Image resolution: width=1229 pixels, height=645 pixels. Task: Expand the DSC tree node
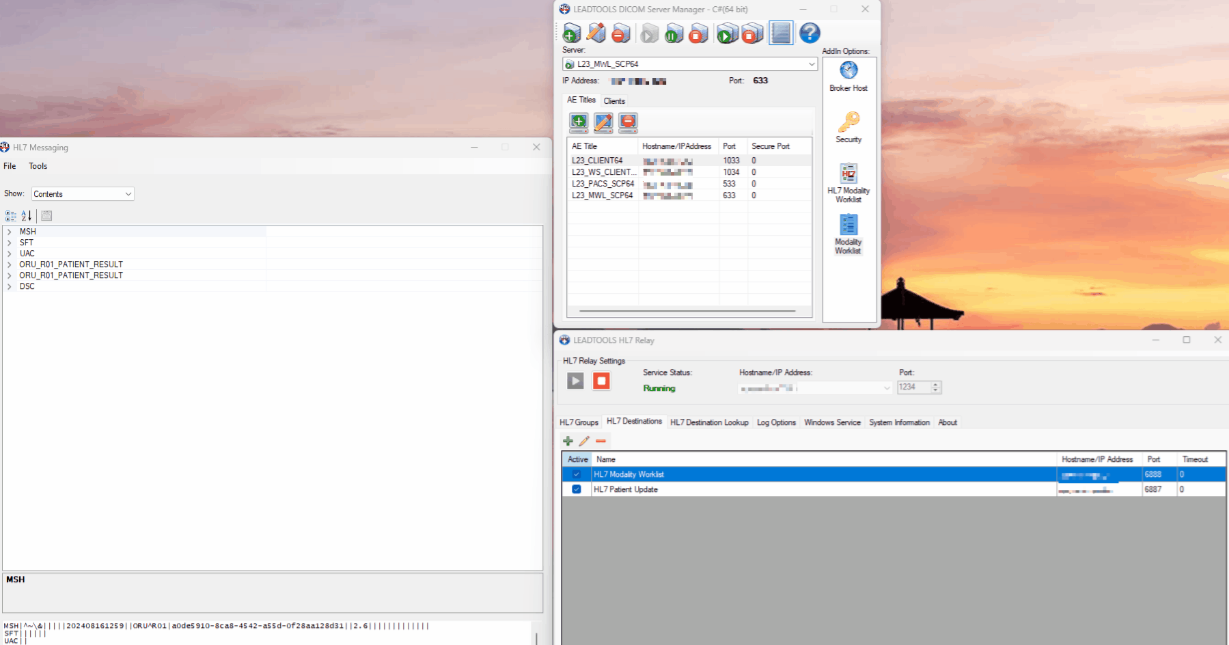click(9, 286)
